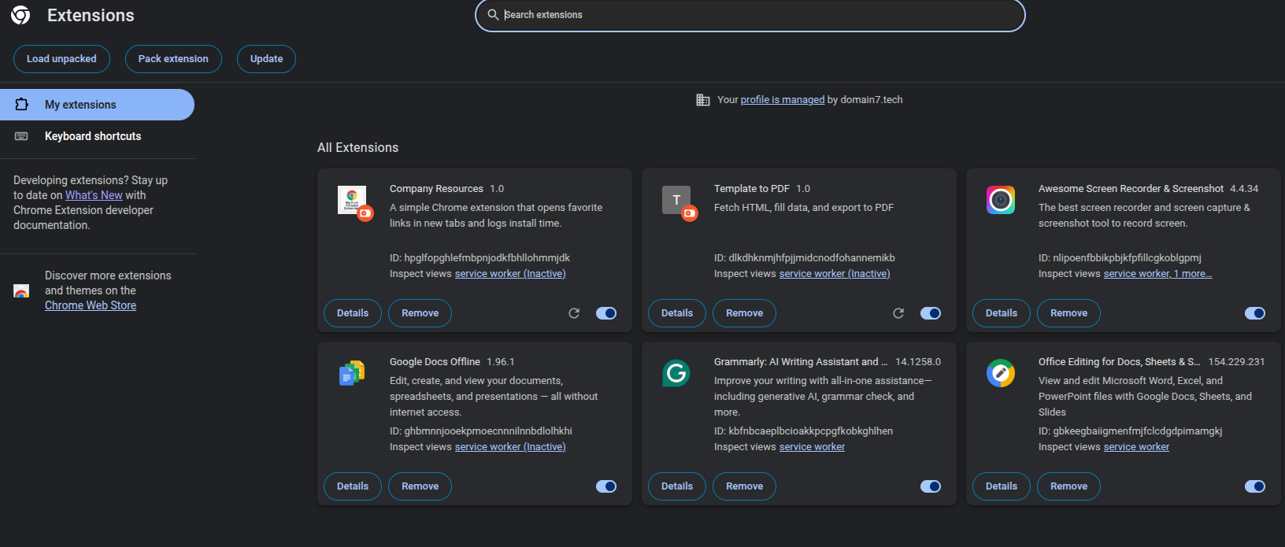Remove the Company Resources extension
The width and height of the screenshot is (1285, 547).
(420, 313)
